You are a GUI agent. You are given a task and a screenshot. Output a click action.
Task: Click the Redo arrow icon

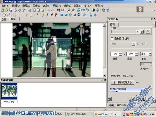[53, 10]
